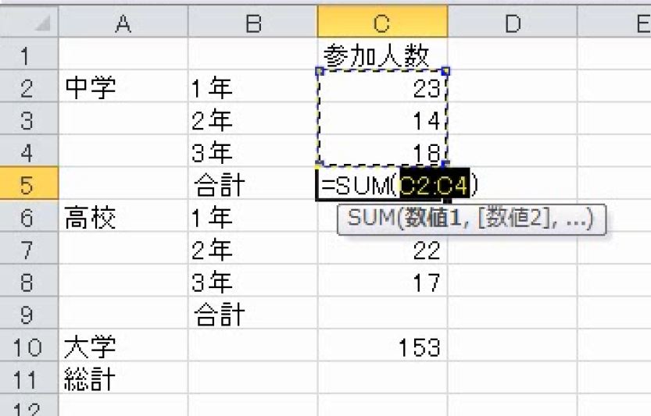Select row 3 header
Image resolution: width=651 pixels, height=416 pixels.
point(29,119)
